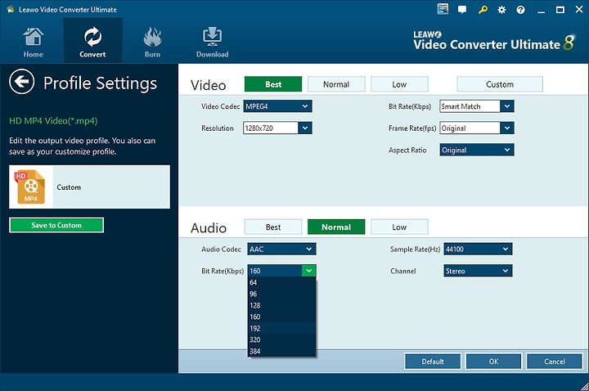Click the HD MP4 file icon
589x391 pixels.
point(30,187)
